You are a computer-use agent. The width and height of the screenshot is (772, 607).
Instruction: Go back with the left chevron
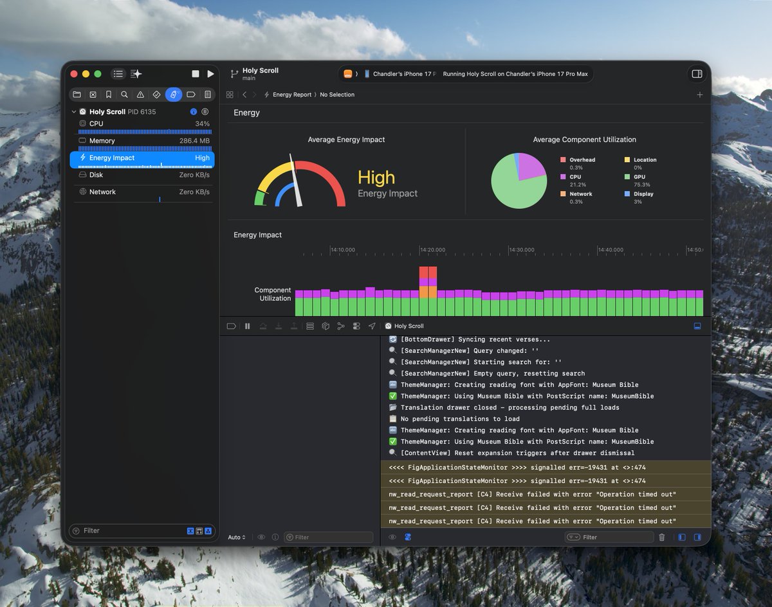point(244,95)
